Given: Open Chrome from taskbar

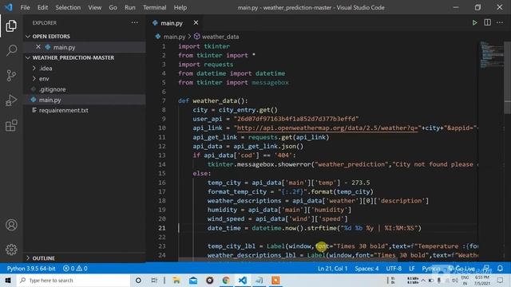Looking at the screenshot, I should coord(226,280).
